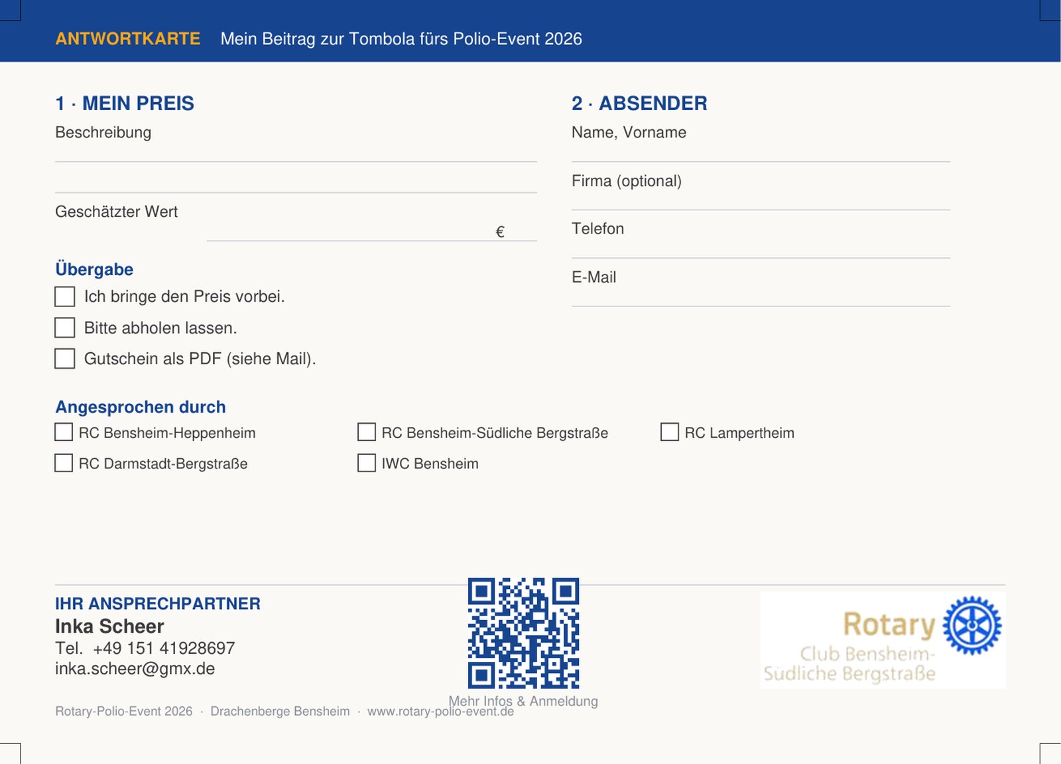1061x764 pixels.
Task: Click the first Beschreibung input line
Action: tap(296, 153)
